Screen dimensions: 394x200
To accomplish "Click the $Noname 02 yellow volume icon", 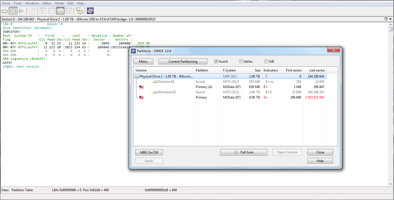I will tap(155, 92).
